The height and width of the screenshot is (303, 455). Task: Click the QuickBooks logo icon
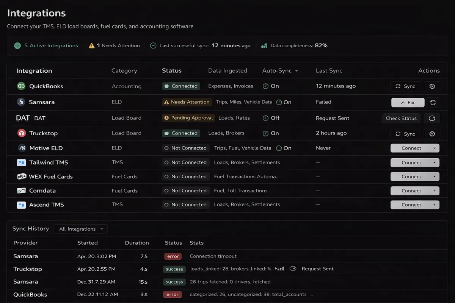[21, 86]
